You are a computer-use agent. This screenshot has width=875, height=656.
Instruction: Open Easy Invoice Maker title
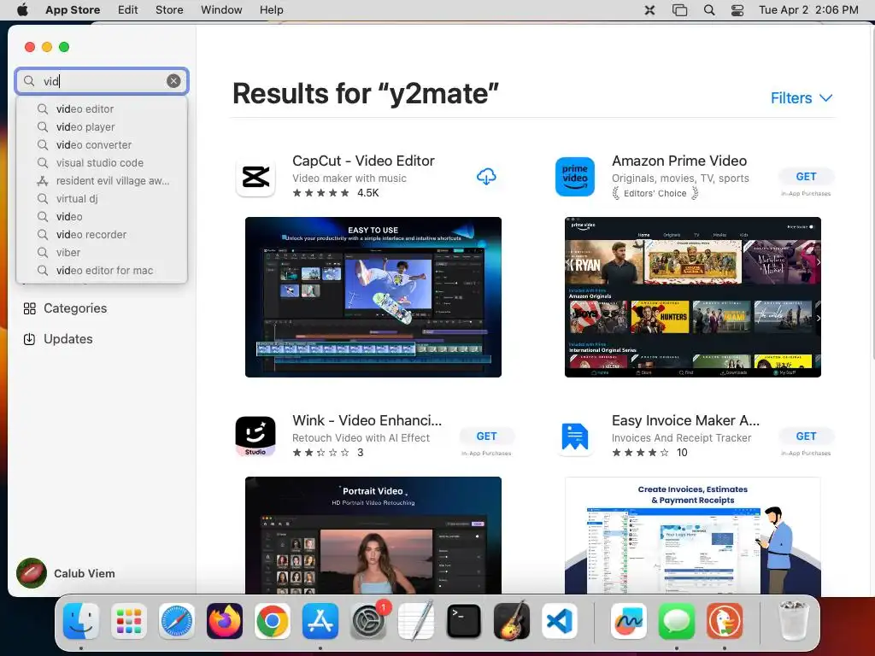pyautogui.click(x=685, y=420)
